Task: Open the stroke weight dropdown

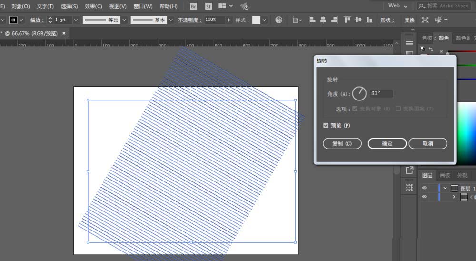Action: pos(76,20)
